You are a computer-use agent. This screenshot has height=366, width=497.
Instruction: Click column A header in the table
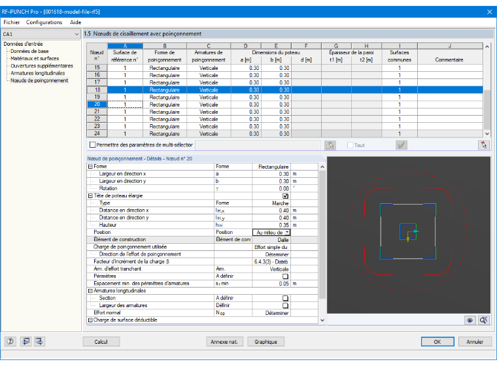125,46
